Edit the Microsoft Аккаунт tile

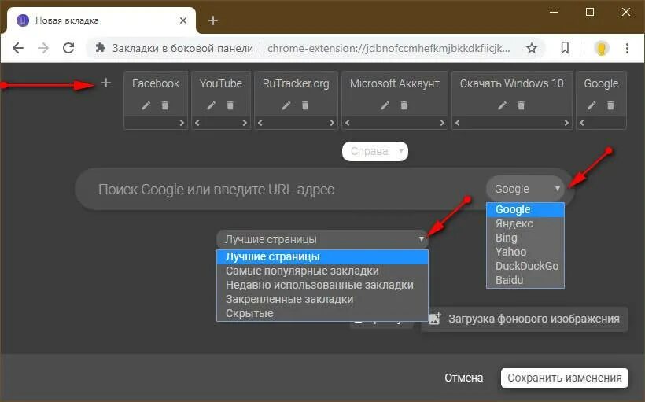pos(385,105)
